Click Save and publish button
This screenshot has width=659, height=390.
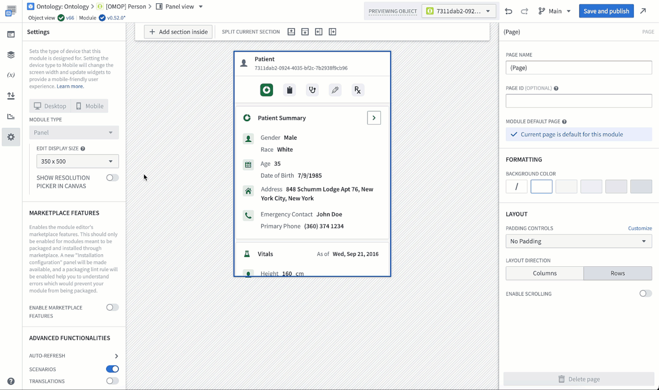[x=606, y=11]
